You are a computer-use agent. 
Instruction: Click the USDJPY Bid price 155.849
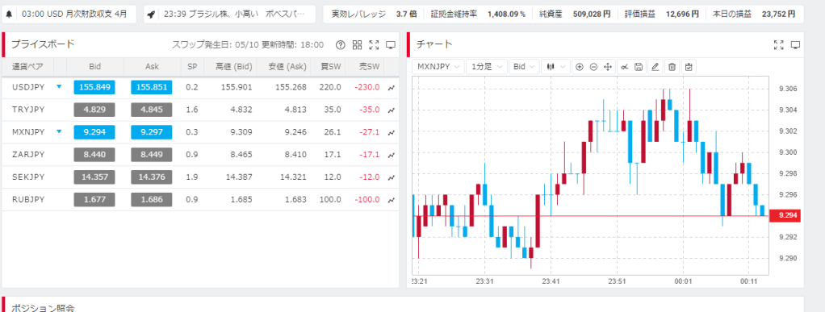[x=94, y=87]
